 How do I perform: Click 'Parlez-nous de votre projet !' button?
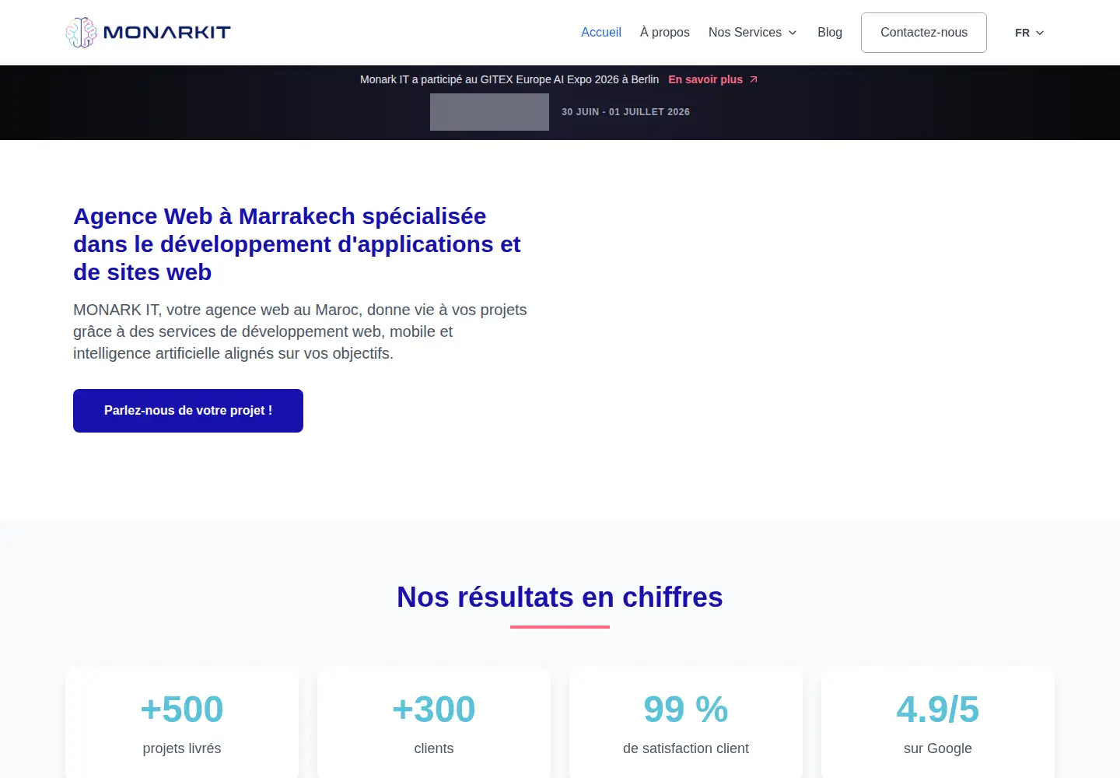coord(188,411)
